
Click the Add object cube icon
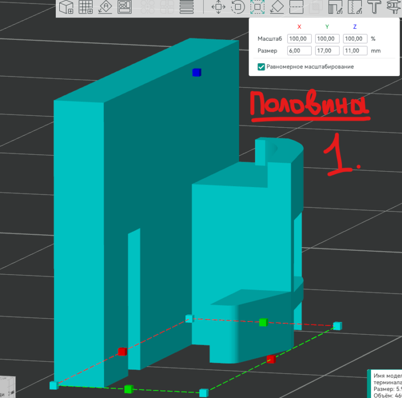tap(66, 7)
